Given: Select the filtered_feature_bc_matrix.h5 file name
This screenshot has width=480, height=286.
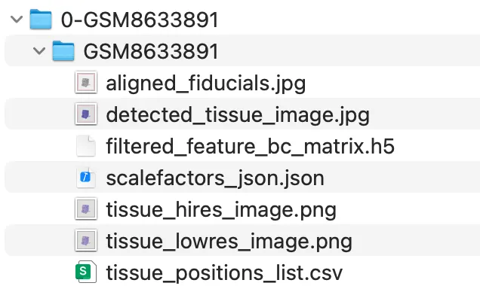Looking at the screenshot, I should (250, 146).
